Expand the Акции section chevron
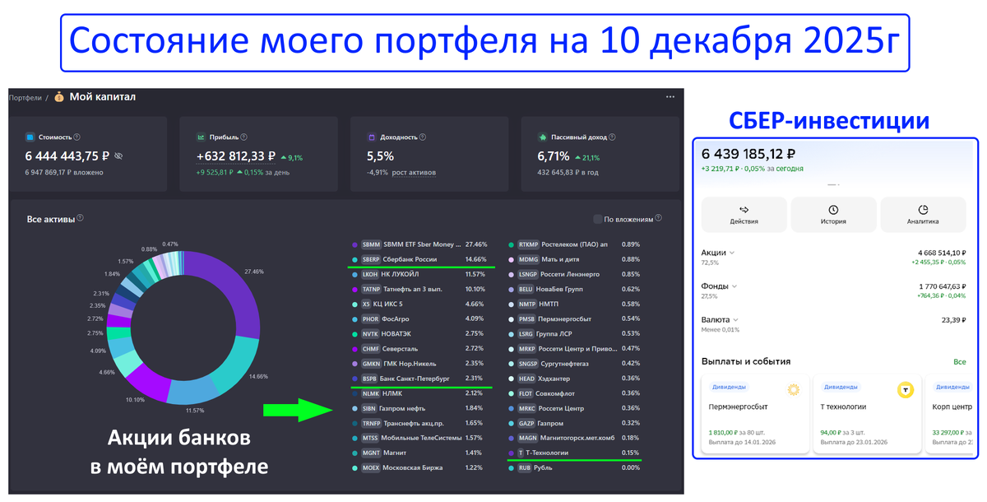 click(732, 253)
